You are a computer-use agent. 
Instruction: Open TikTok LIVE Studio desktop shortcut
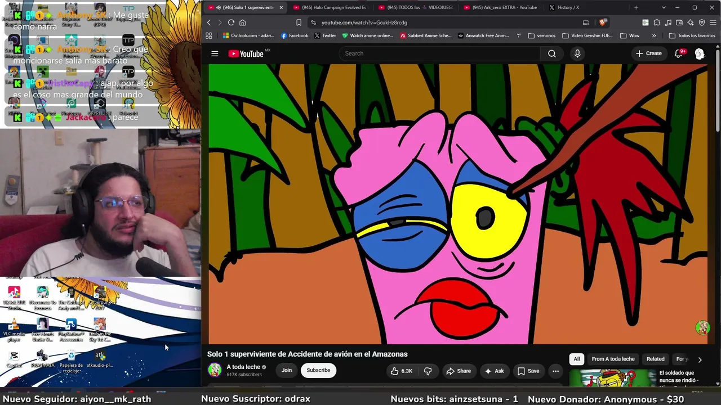coord(14,298)
